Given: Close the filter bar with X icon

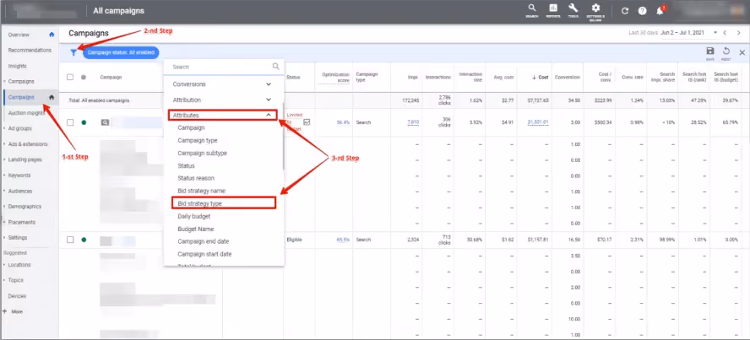Looking at the screenshot, I should [742, 52].
